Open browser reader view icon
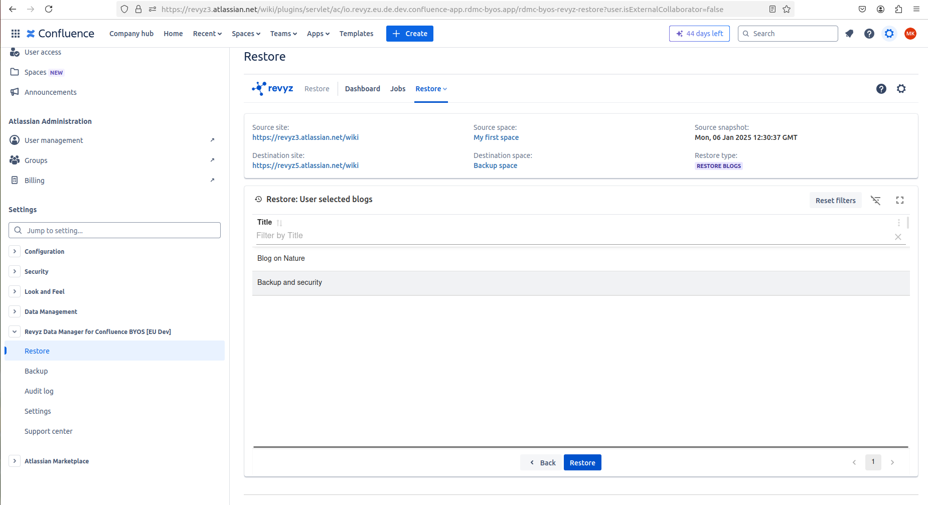Image resolution: width=928 pixels, height=505 pixels. pyautogui.click(x=772, y=9)
